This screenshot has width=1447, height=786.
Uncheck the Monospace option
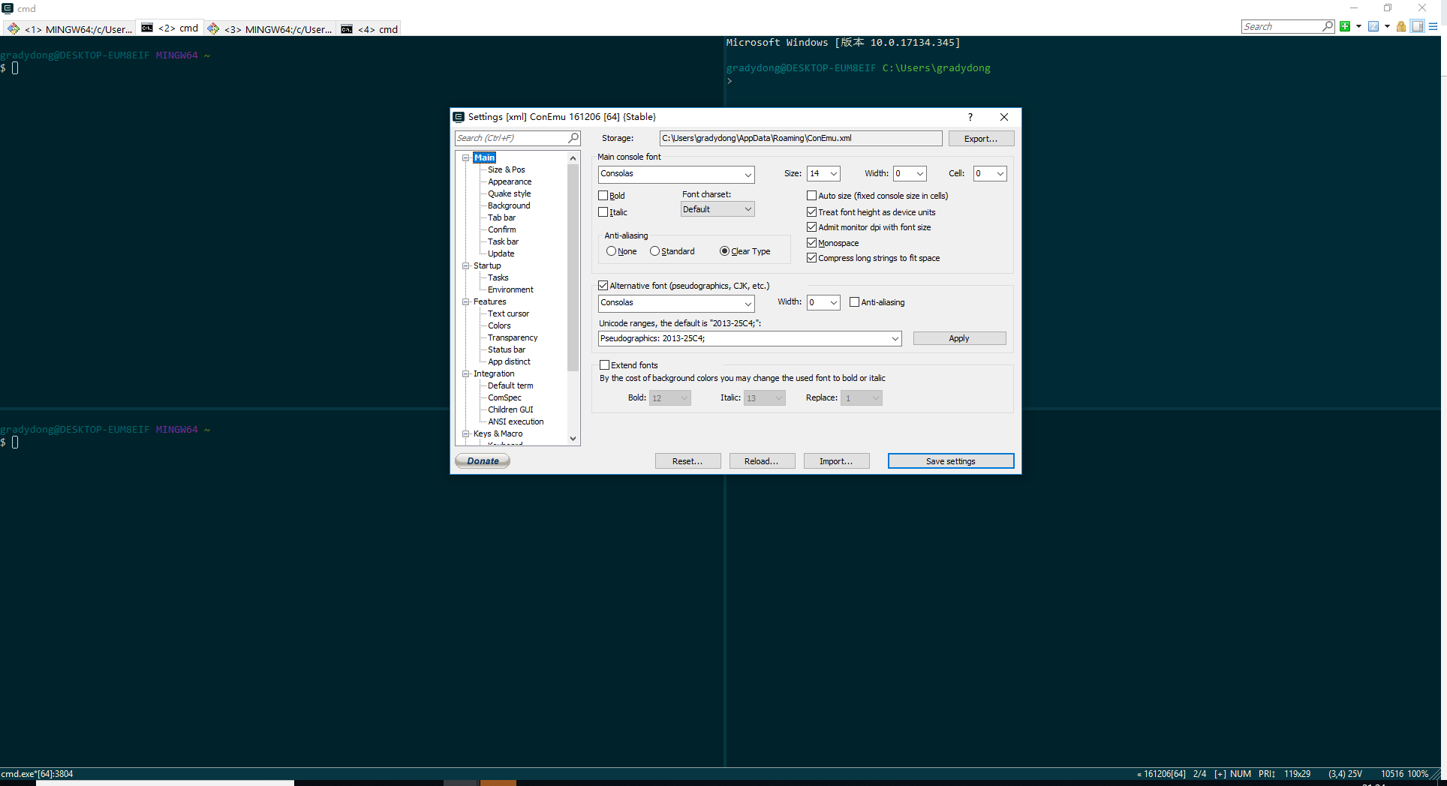[811, 242]
